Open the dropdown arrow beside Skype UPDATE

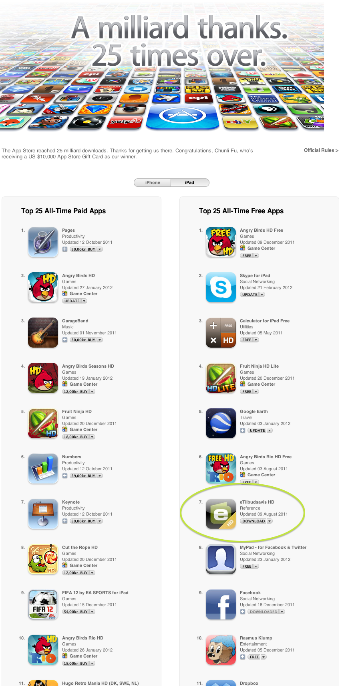pyautogui.click(x=262, y=295)
